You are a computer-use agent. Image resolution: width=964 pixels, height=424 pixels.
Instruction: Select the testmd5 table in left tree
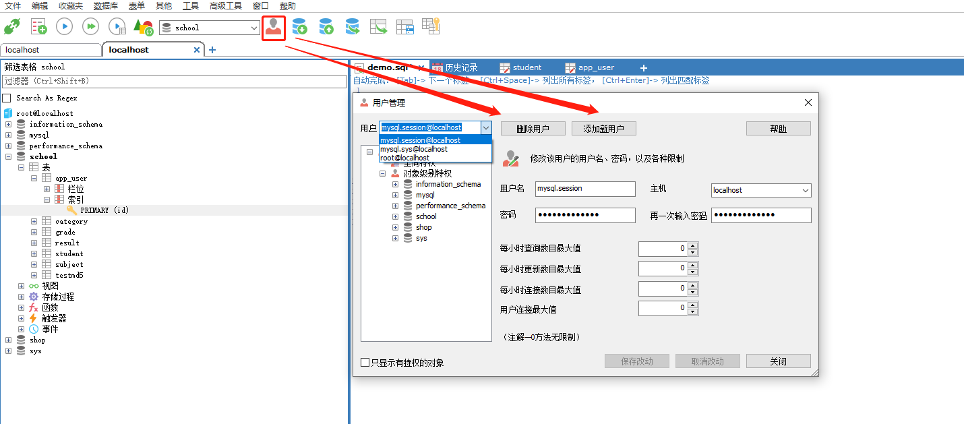tap(69, 275)
